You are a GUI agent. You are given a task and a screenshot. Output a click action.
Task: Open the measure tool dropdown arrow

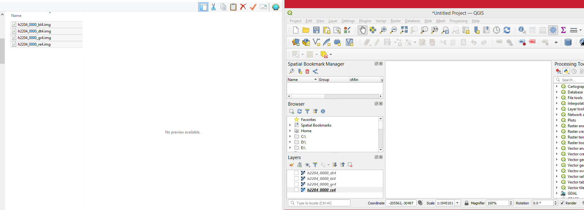point(581,30)
